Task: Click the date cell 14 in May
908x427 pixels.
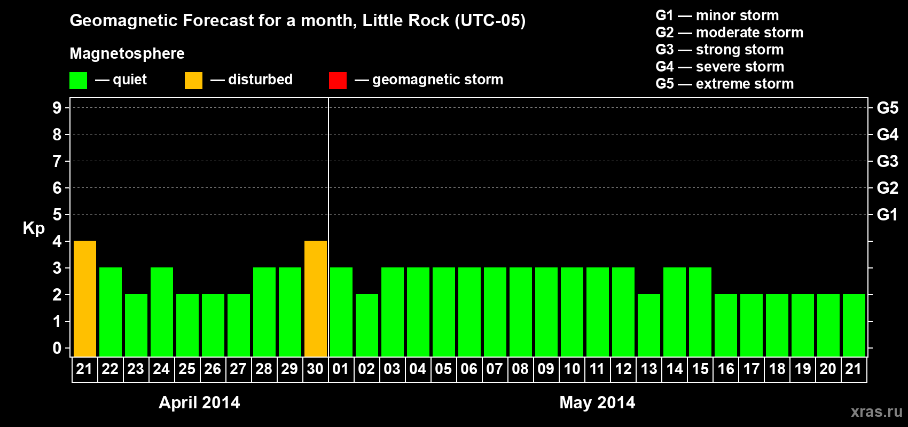Action: coord(675,369)
